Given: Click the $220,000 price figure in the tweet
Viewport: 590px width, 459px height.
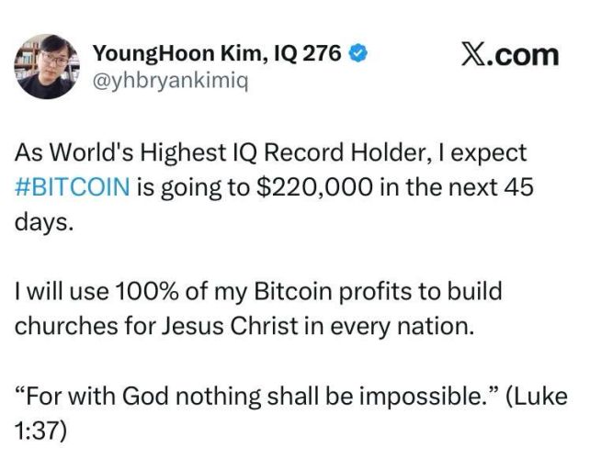Looking at the screenshot, I should click(x=314, y=187).
